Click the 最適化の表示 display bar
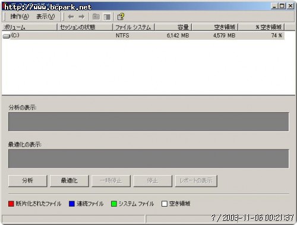Viewport: 297px width, 225px height. point(148,159)
